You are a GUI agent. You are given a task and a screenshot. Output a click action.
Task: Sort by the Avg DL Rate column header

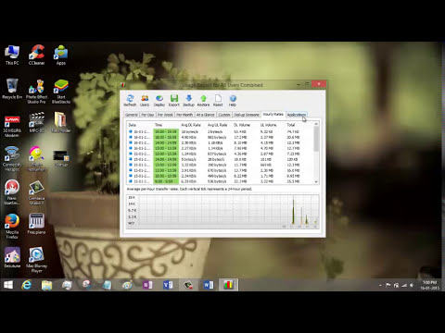(x=191, y=125)
